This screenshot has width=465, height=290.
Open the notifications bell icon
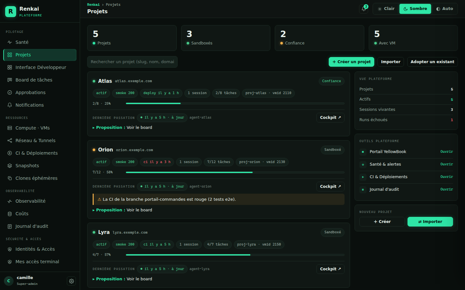point(364,9)
